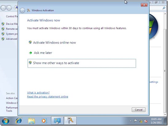Open the Start menu orb

point(6,121)
